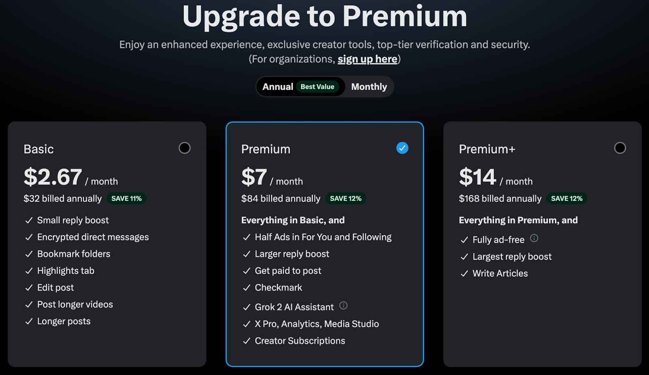This screenshot has width=649, height=375.
Task: Click info icon beside Fully ad-free
Action: (534, 238)
